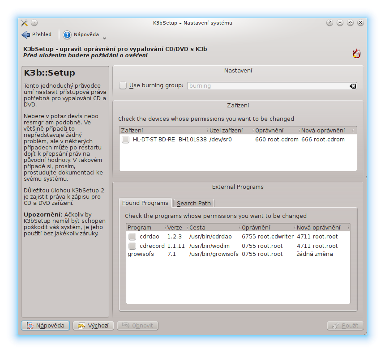The height and width of the screenshot is (353, 385).
Task: Click the Uzel zařízení column header
Action: pos(230,131)
